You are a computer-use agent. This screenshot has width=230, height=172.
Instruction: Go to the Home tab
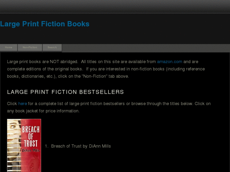coord(9,47)
